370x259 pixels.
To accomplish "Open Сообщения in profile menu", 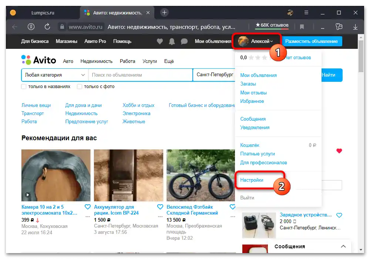I will [x=253, y=119].
